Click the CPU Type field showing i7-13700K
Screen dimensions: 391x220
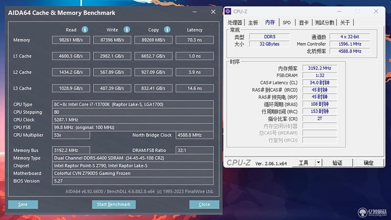coord(132,104)
